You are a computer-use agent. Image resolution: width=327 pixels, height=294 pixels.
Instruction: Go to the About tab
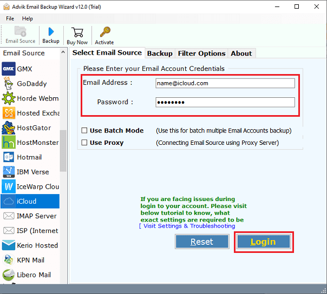click(241, 54)
